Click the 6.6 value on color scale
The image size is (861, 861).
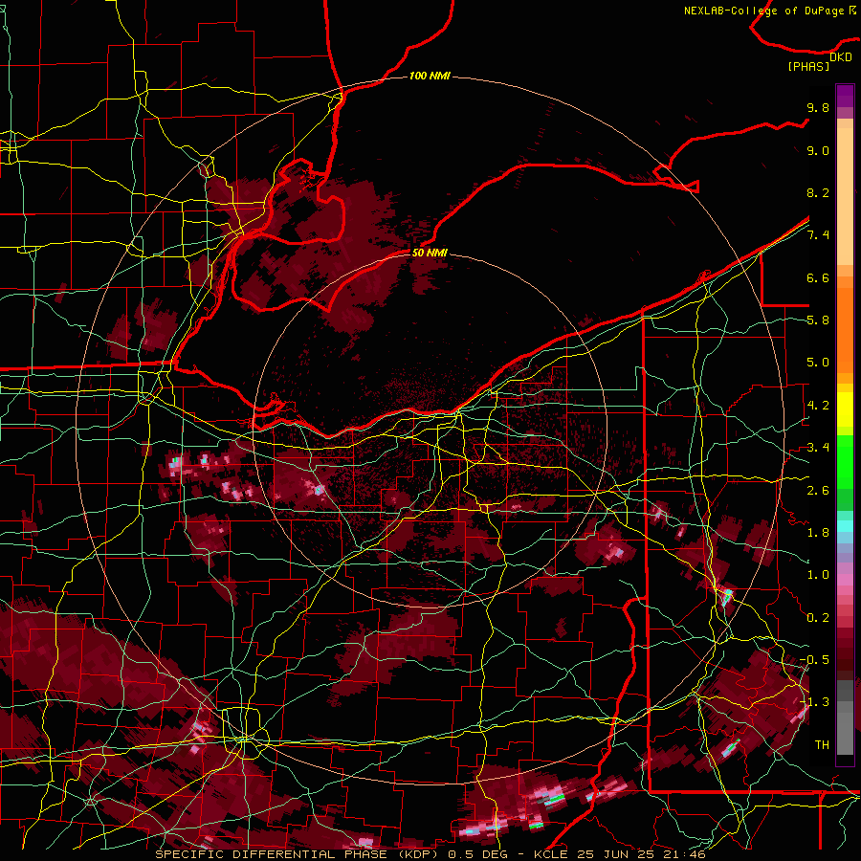818,277
